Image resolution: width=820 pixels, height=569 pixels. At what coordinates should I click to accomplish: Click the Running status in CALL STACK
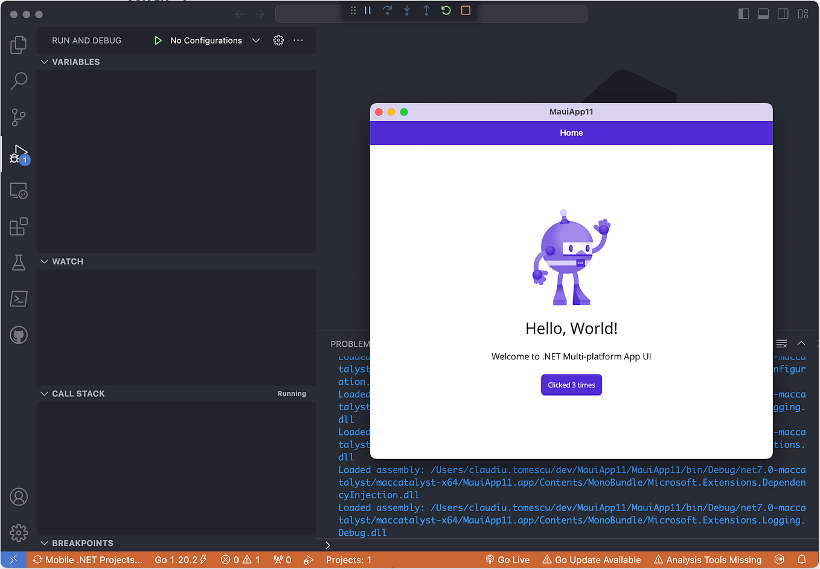click(x=292, y=393)
